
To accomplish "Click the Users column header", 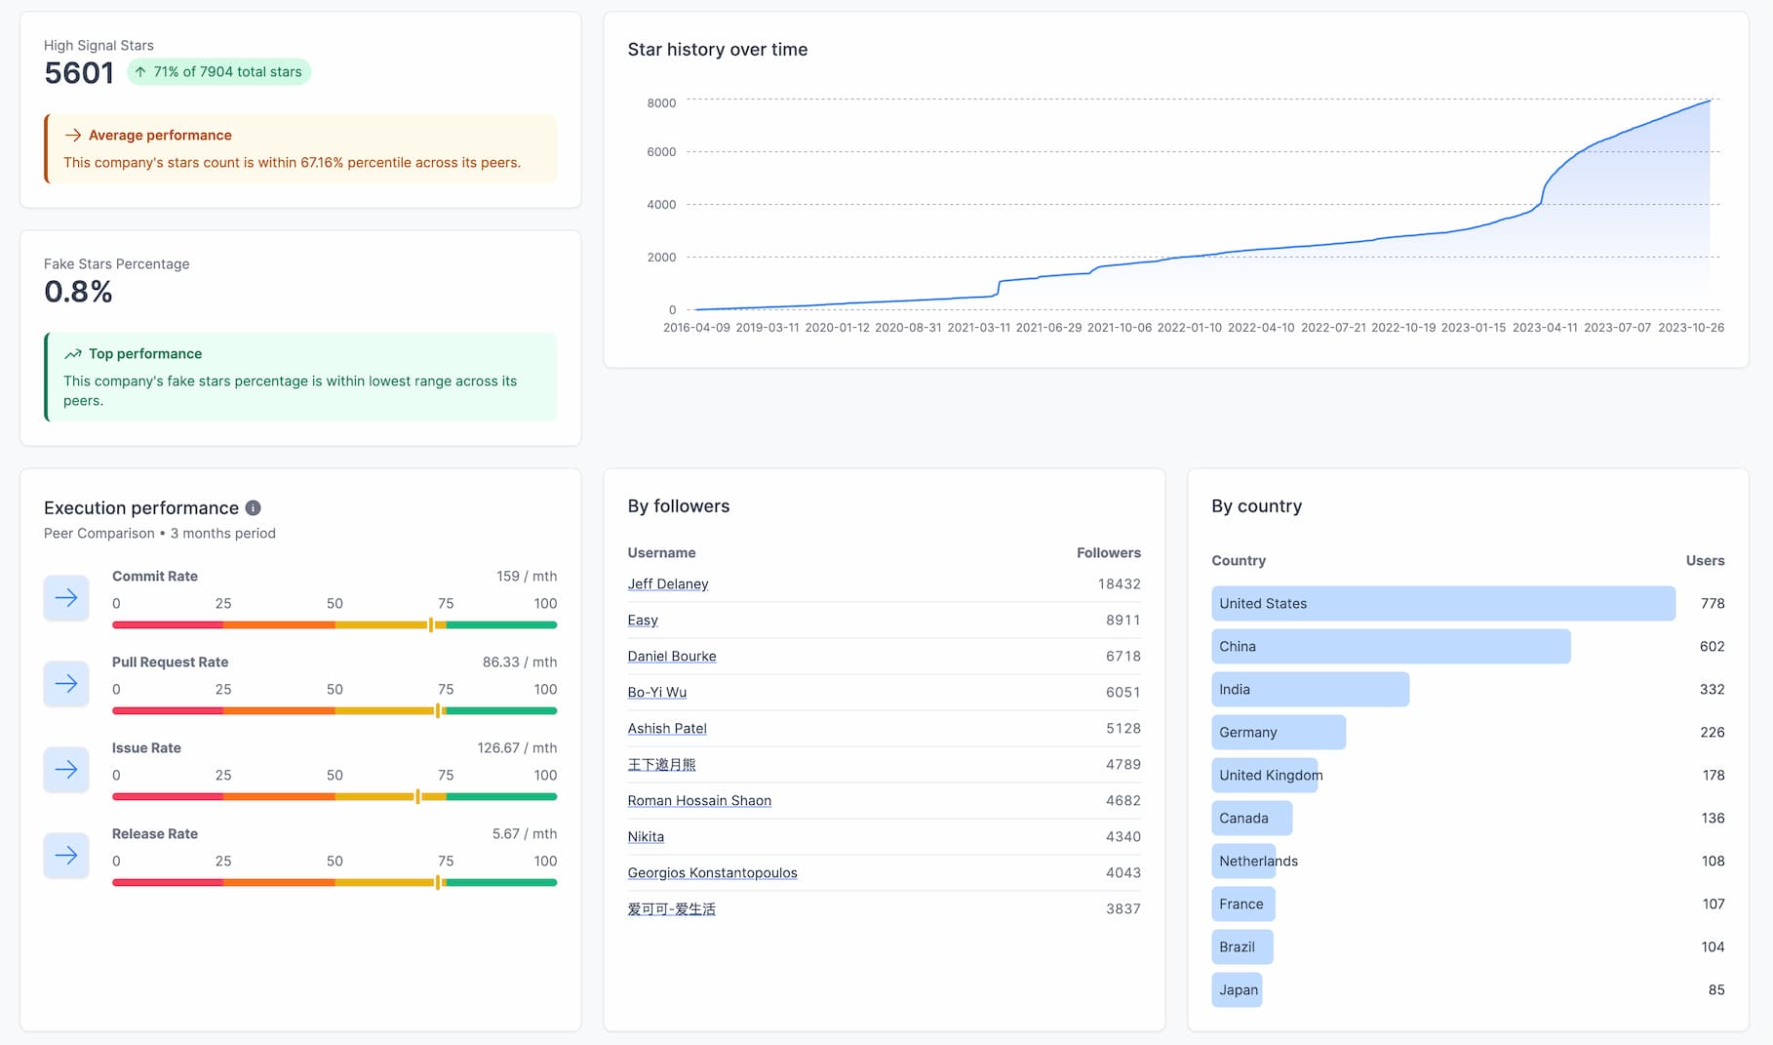I will [1706, 560].
